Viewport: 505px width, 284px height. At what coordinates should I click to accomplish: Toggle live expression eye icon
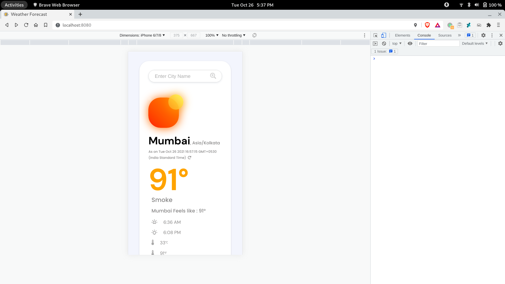(x=410, y=44)
